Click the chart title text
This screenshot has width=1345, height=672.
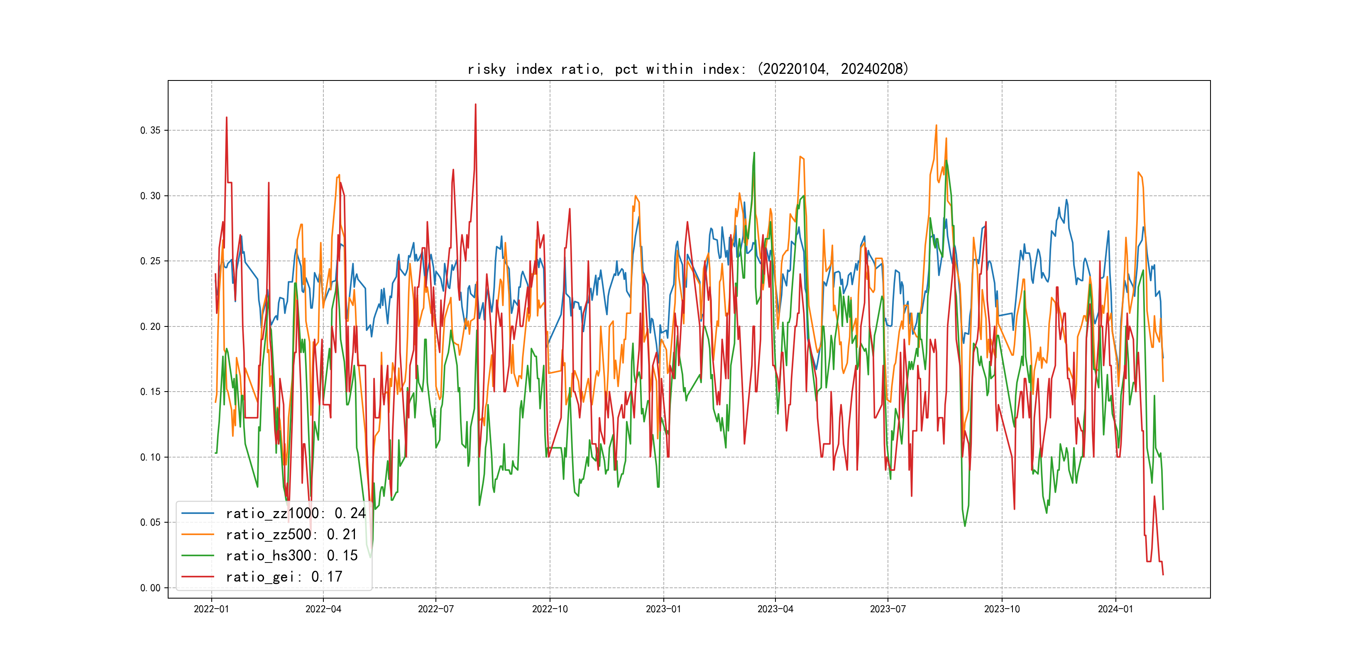coord(687,69)
